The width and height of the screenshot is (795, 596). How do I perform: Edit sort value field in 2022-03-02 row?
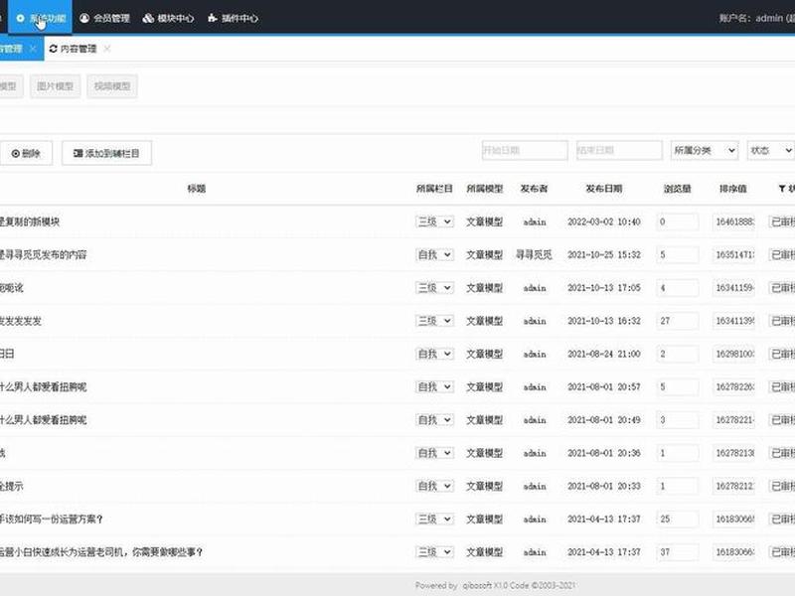[x=733, y=222]
